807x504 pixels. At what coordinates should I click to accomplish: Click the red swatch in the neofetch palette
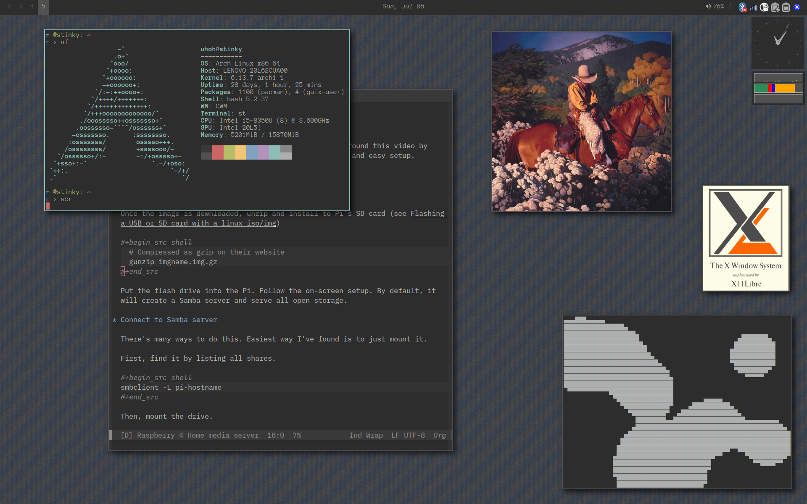coord(218,152)
